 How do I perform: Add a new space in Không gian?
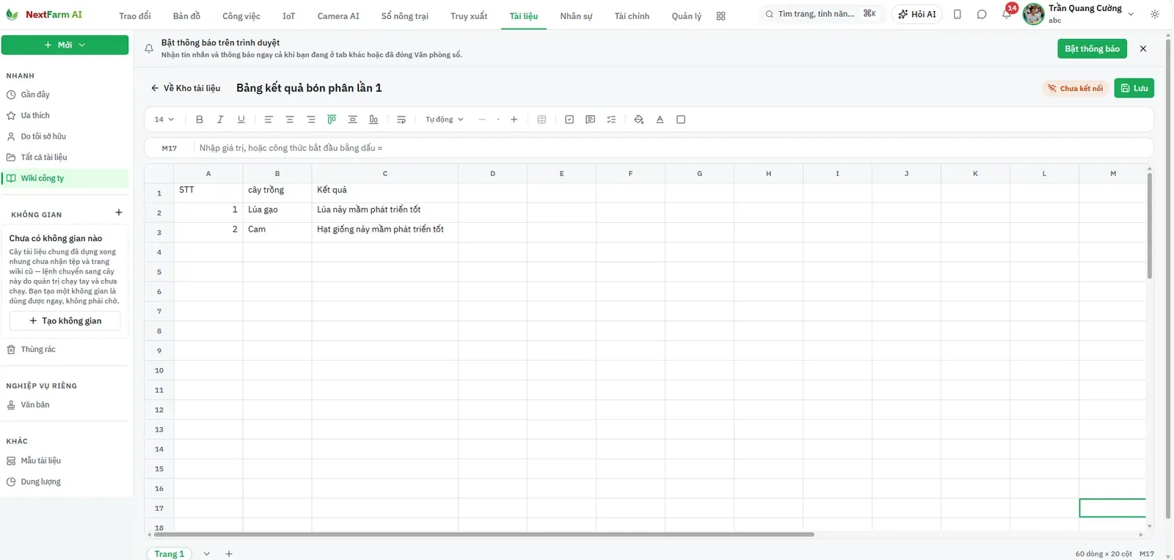119,213
